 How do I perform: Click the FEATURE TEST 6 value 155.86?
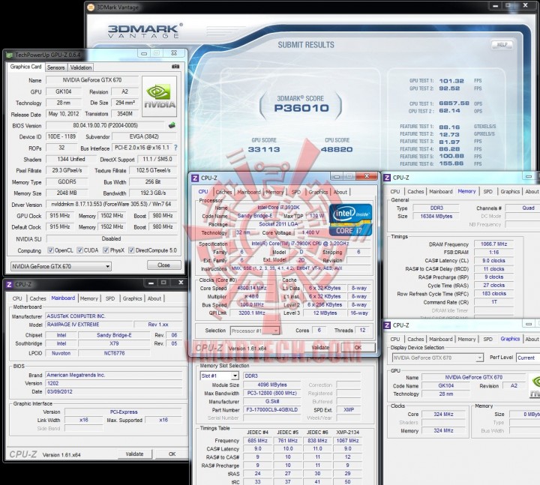point(451,163)
